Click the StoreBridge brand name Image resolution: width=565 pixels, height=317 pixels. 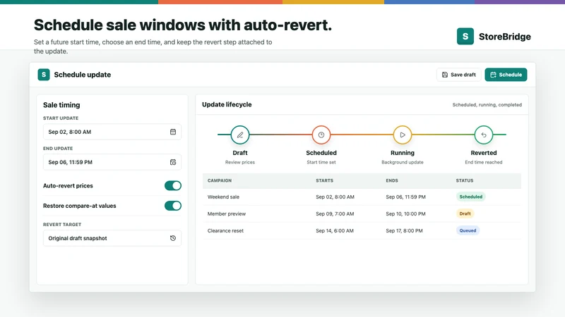coord(504,37)
